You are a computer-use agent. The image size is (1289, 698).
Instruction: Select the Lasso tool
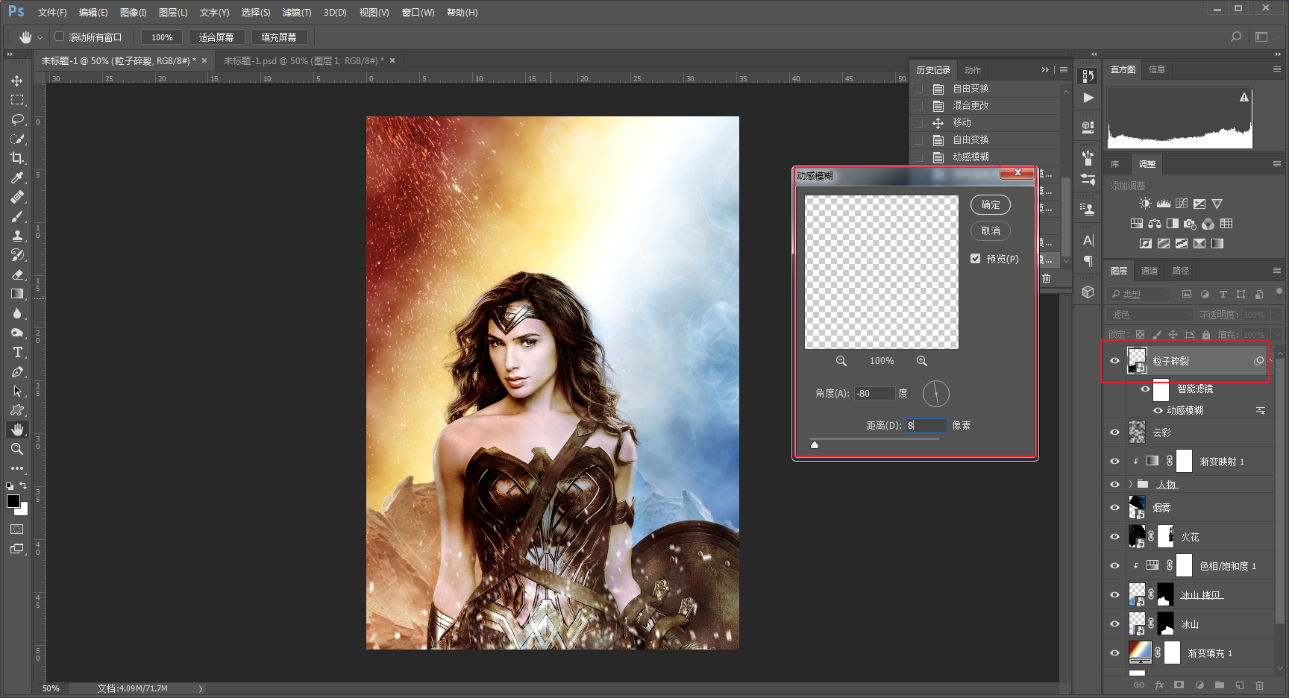point(17,119)
